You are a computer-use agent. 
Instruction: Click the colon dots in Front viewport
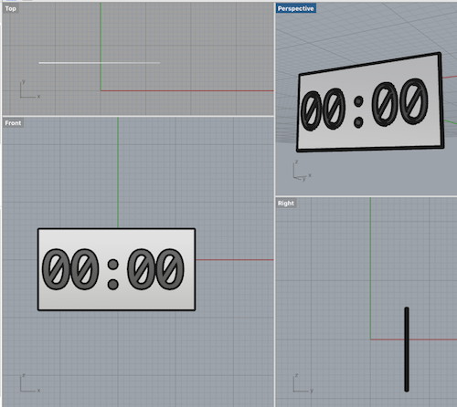[113, 275]
